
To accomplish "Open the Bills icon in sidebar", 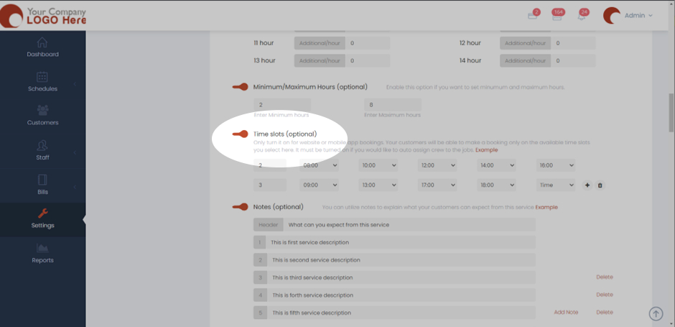I will coord(42,180).
